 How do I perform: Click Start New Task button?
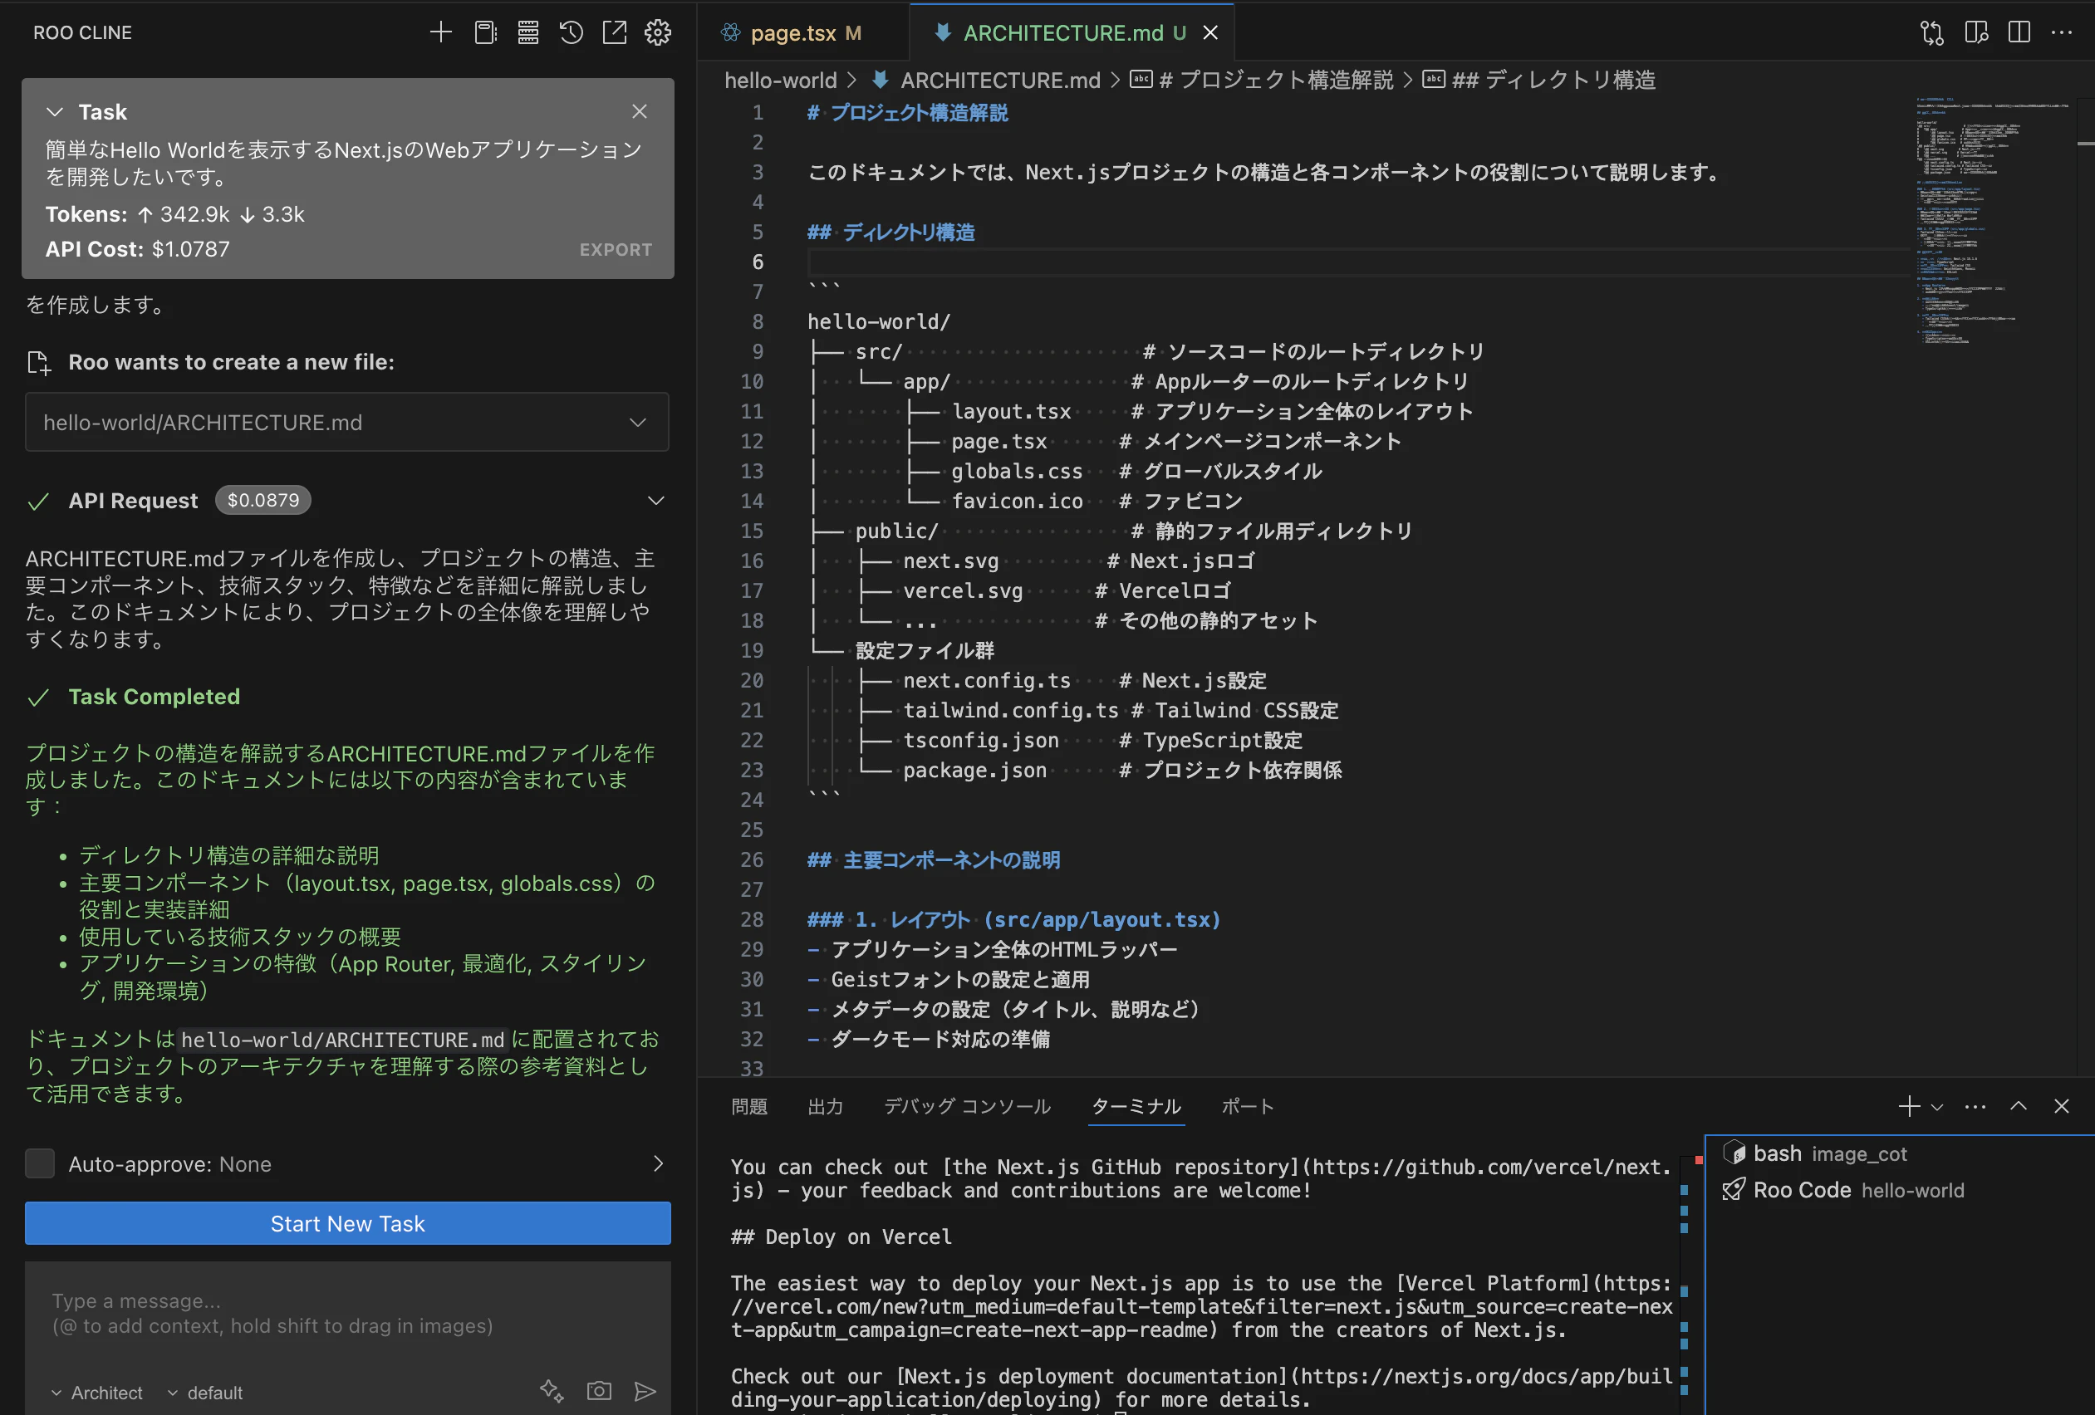[x=347, y=1223]
